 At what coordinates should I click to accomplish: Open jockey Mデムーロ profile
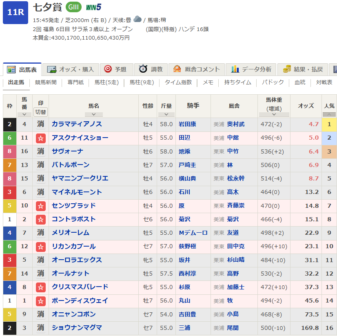[193, 233]
